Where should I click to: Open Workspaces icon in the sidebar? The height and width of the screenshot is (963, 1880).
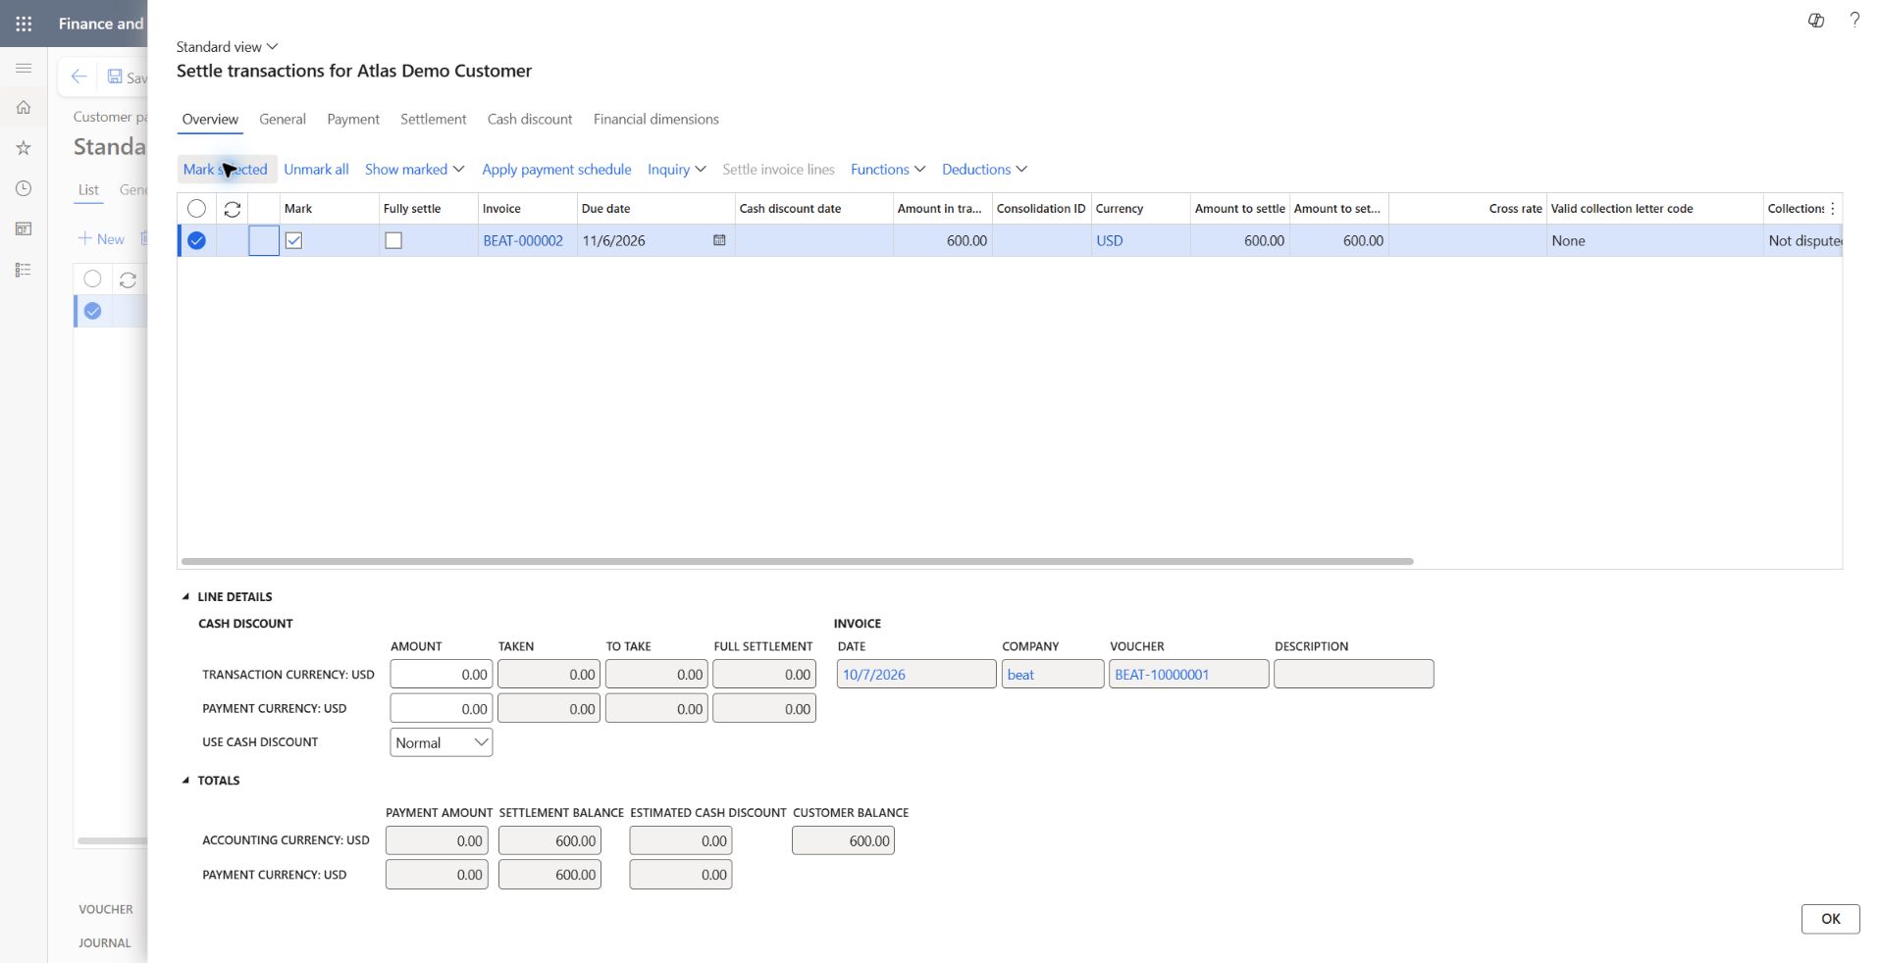click(24, 228)
